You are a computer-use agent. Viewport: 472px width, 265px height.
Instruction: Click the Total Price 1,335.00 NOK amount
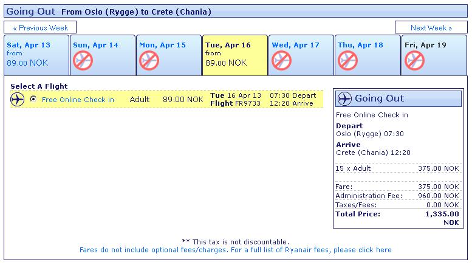click(442, 218)
